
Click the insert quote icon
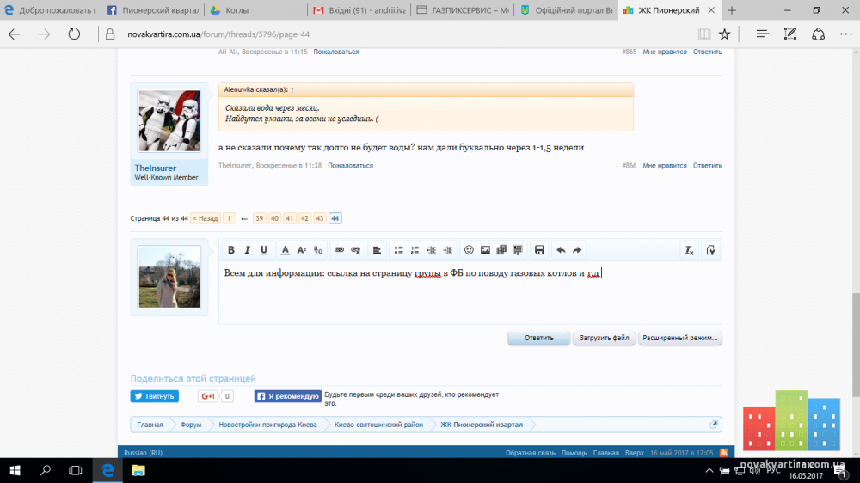pyautogui.click(x=518, y=250)
